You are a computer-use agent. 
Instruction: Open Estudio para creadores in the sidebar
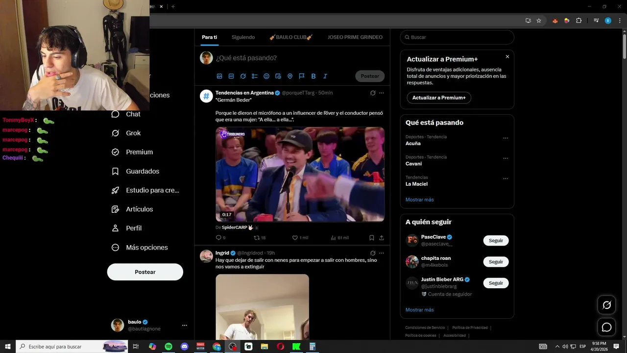pyautogui.click(x=145, y=190)
